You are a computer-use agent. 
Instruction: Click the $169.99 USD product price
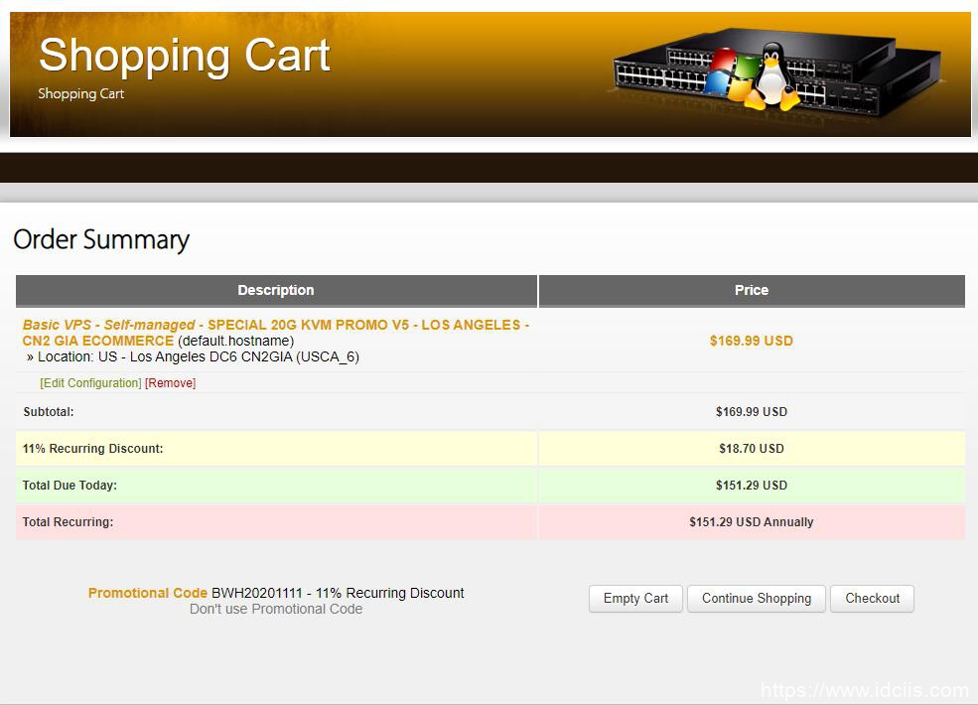click(751, 341)
